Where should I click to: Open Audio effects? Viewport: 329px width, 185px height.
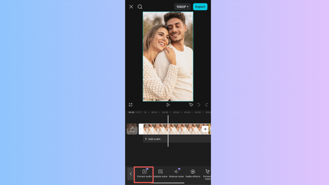193,174
